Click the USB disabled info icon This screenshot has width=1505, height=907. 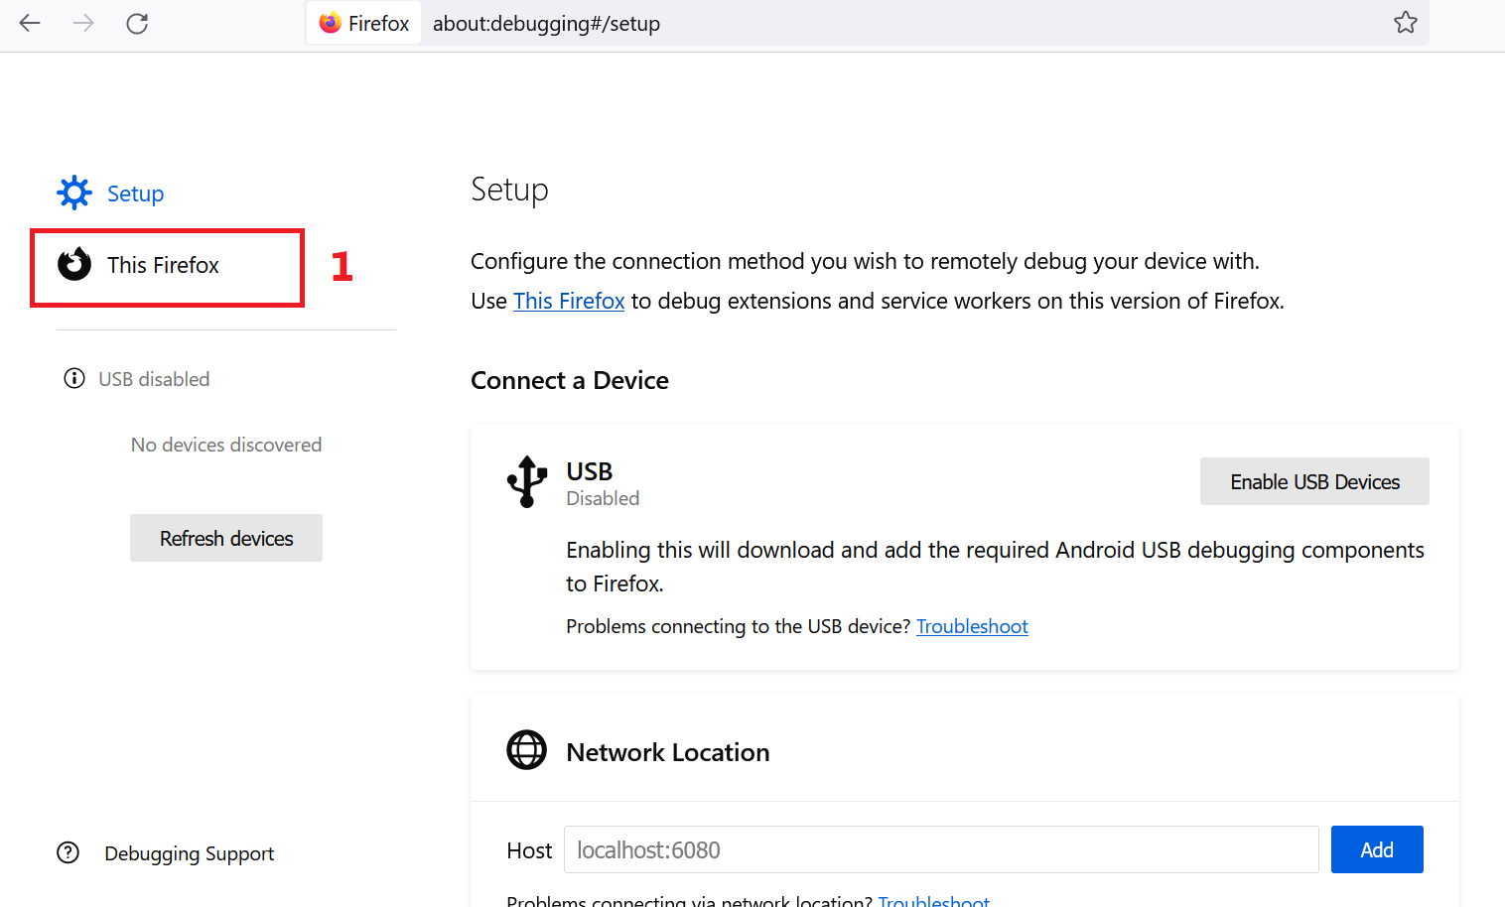pyautogui.click(x=74, y=378)
